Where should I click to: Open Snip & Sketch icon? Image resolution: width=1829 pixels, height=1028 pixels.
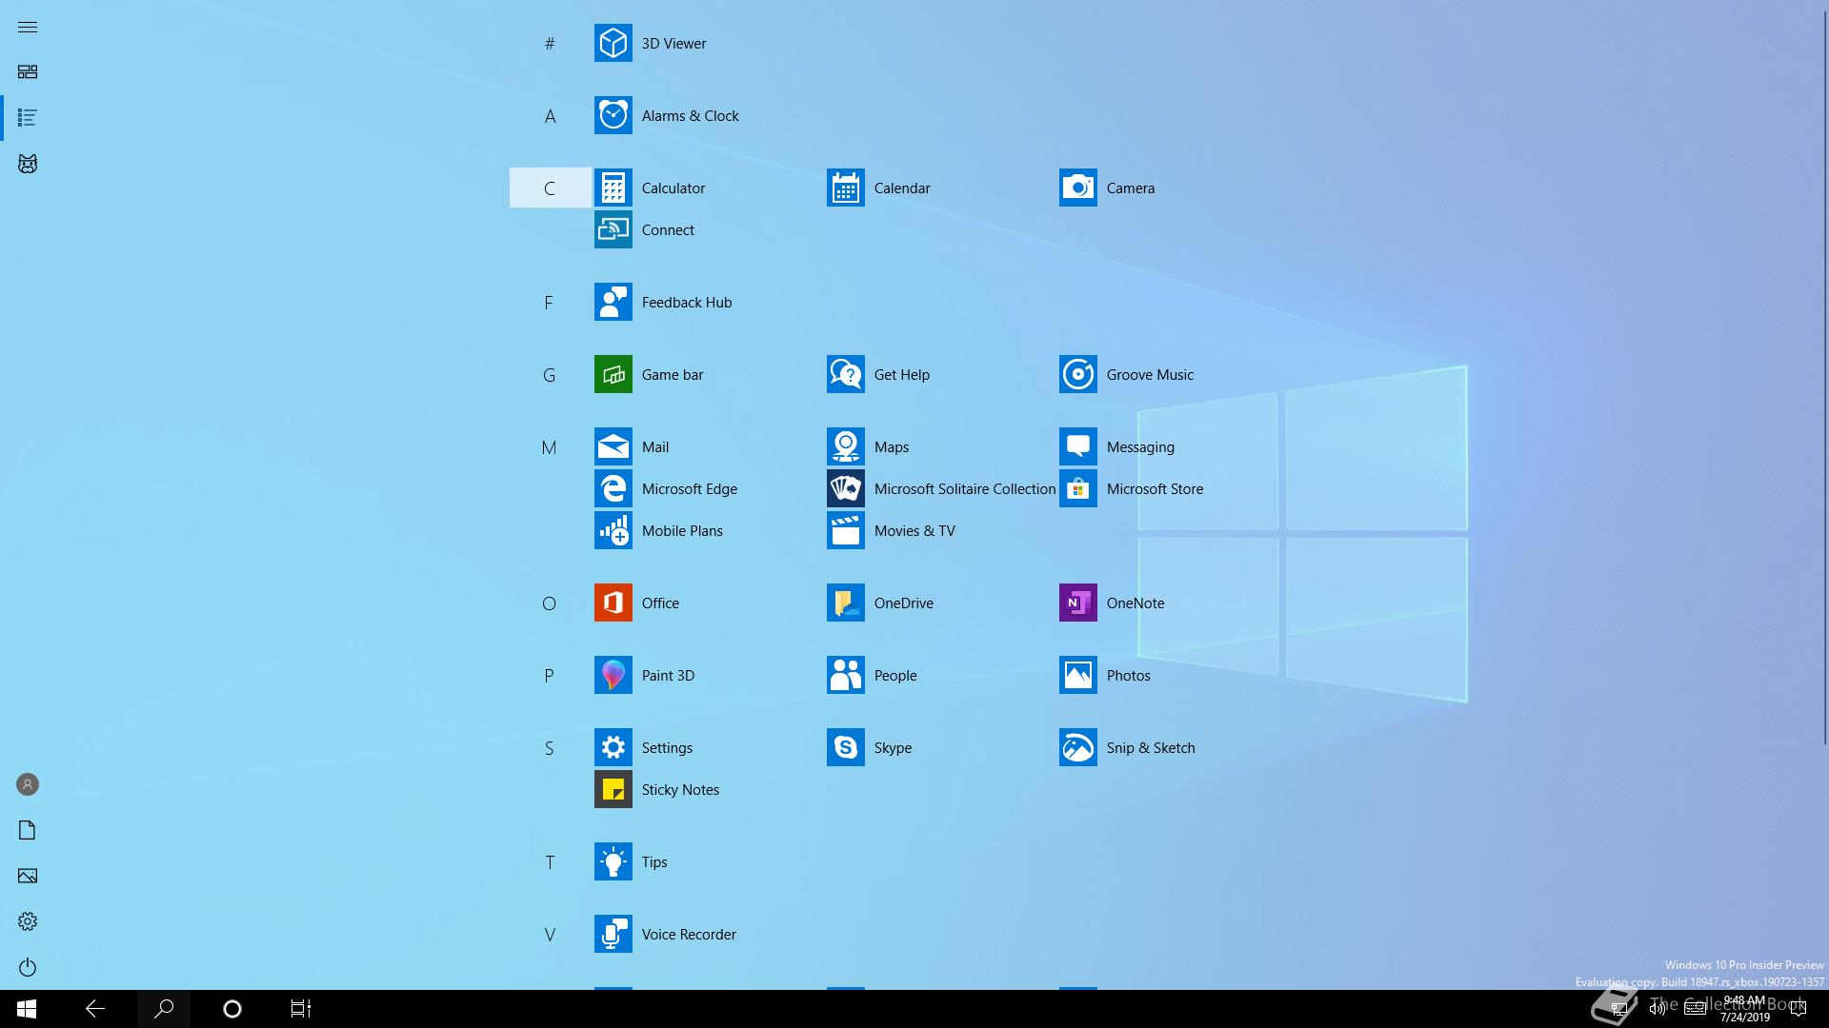[1077, 747]
